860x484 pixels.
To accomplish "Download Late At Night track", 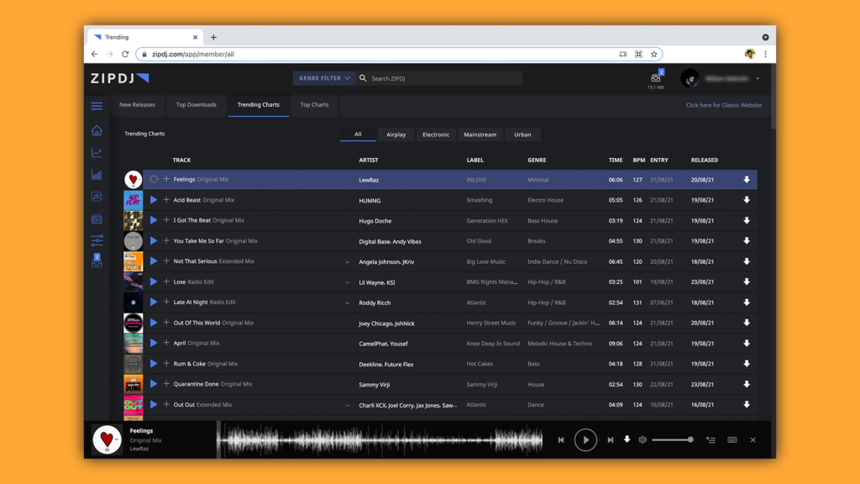I will (x=747, y=302).
